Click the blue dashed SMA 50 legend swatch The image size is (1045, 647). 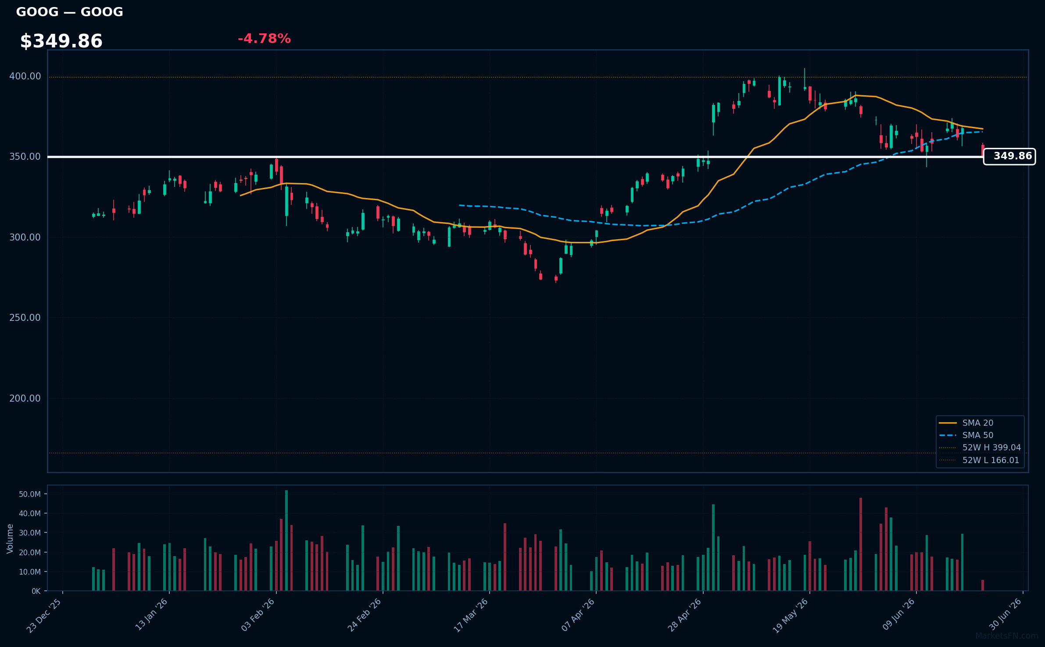(948, 435)
